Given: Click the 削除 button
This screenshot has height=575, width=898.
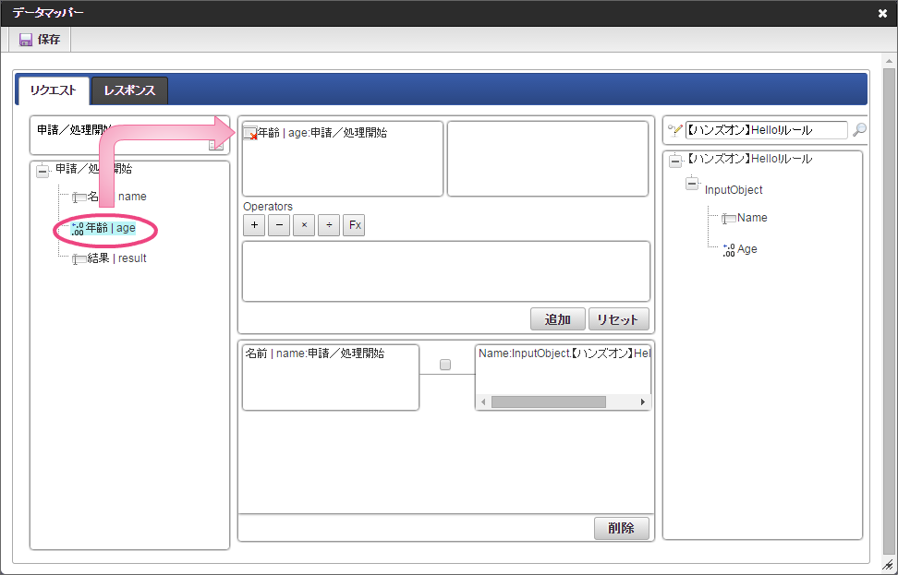Looking at the screenshot, I should click(621, 528).
